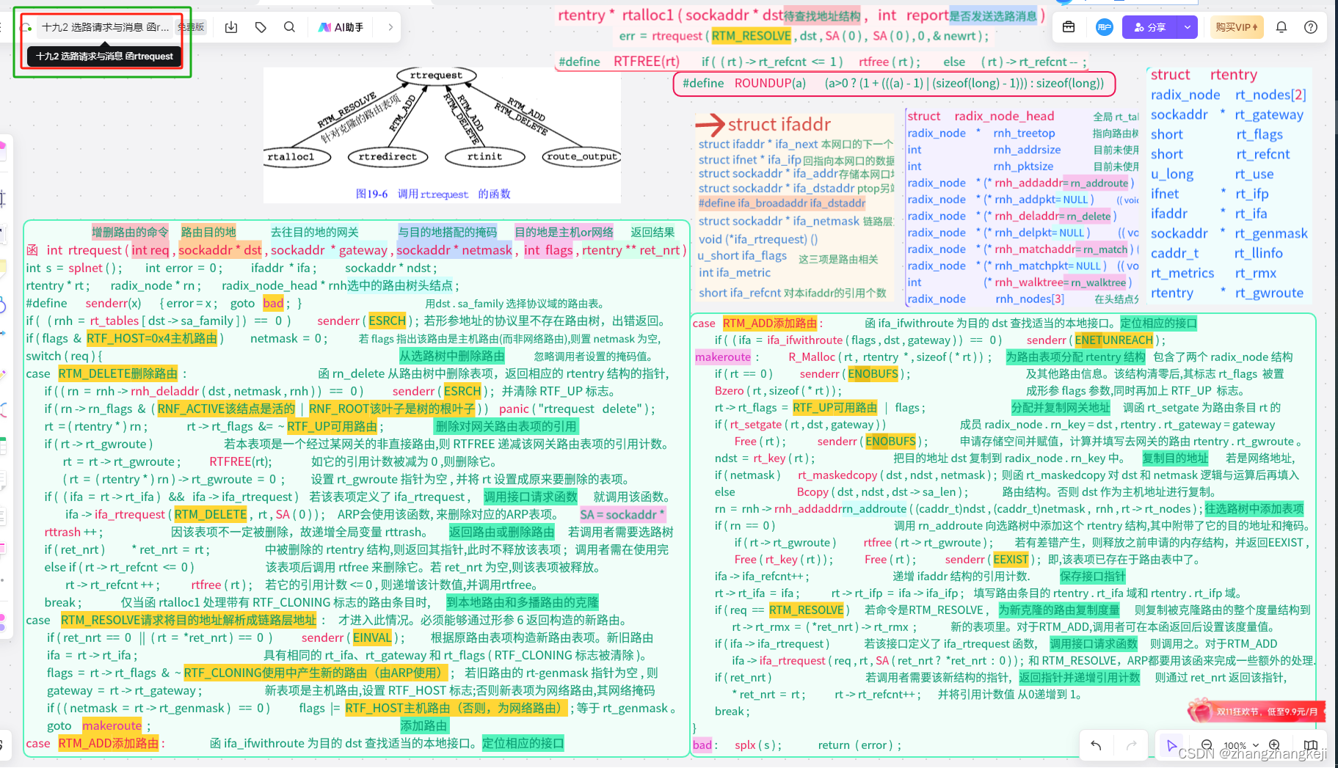Click the 与目的地搭配的掩码 label

click(x=447, y=232)
